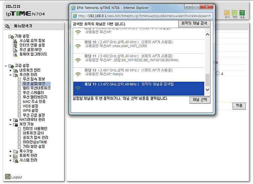Open MAC 주소 인증 menu item

coord(34,102)
